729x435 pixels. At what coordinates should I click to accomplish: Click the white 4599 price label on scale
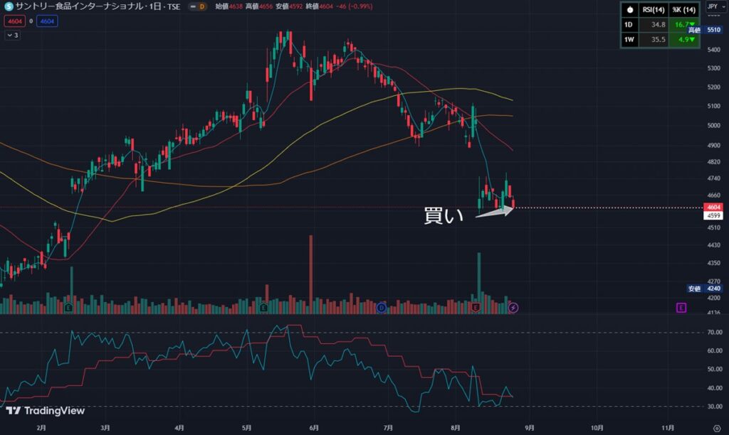713,215
